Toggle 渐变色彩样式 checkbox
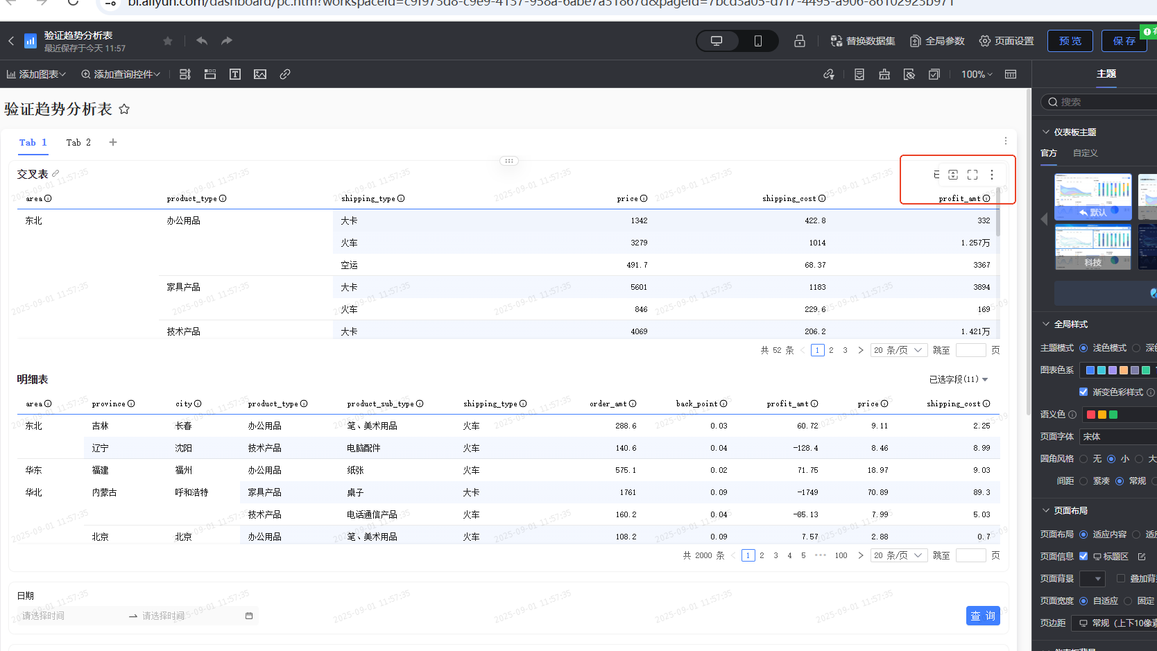1157x651 pixels. click(1083, 392)
